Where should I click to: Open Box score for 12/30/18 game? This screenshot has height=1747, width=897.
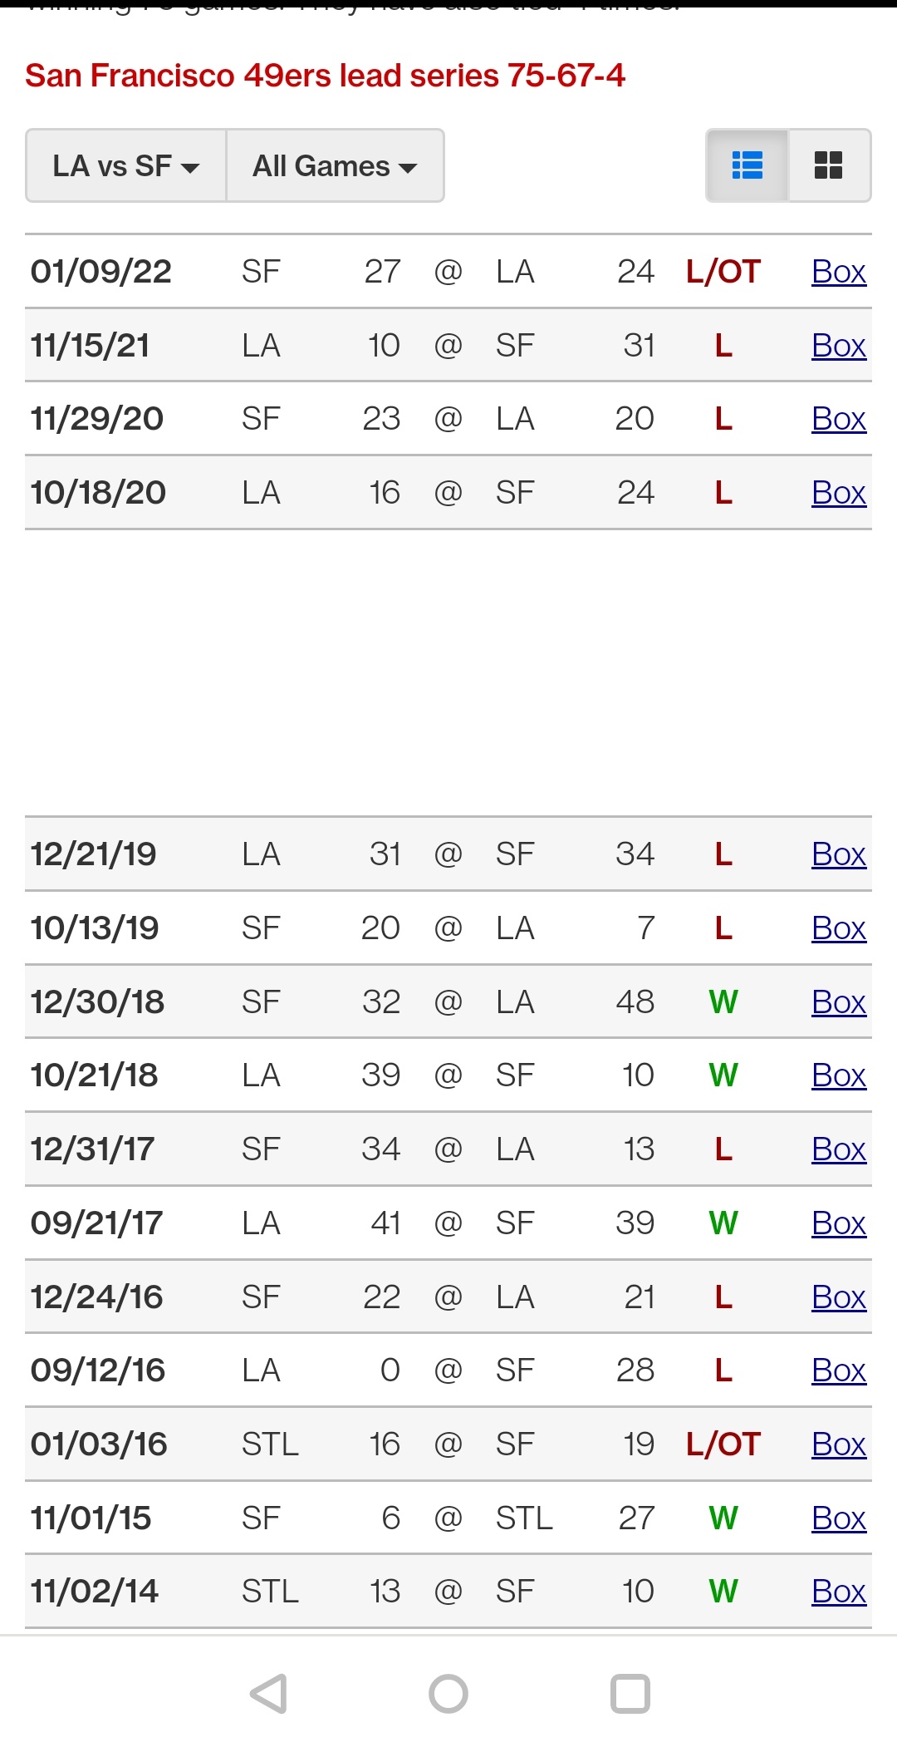[839, 1002]
